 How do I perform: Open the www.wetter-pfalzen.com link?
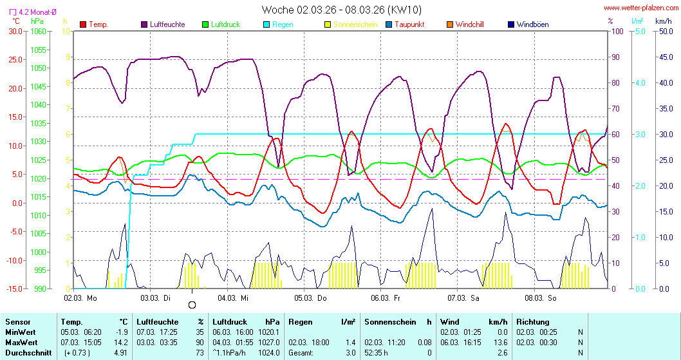tap(640, 8)
